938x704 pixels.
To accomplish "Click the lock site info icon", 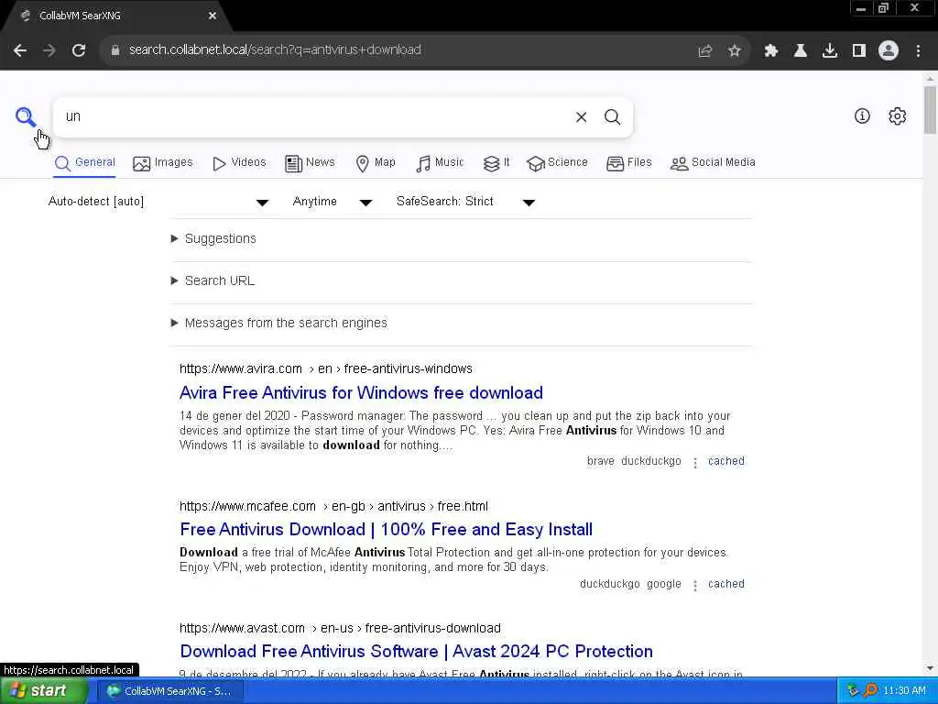I will pyautogui.click(x=115, y=50).
